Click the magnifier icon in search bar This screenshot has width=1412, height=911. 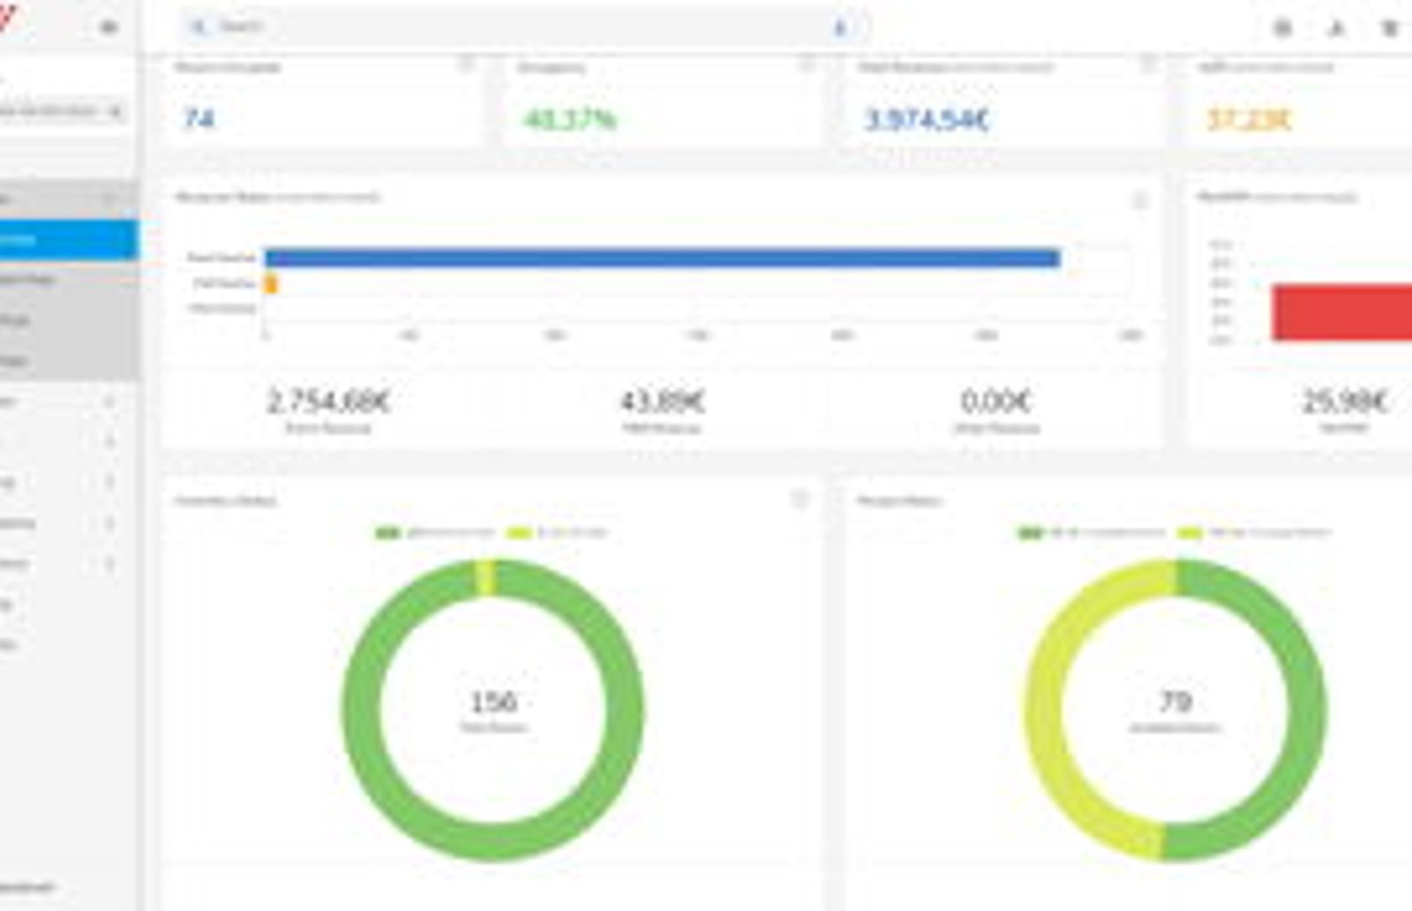pyautogui.click(x=199, y=26)
